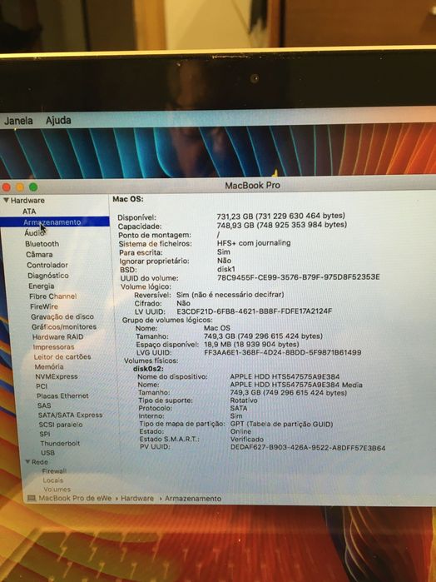436x582 pixels.
Task: Click the green zoom button
Action: point(33,187)
